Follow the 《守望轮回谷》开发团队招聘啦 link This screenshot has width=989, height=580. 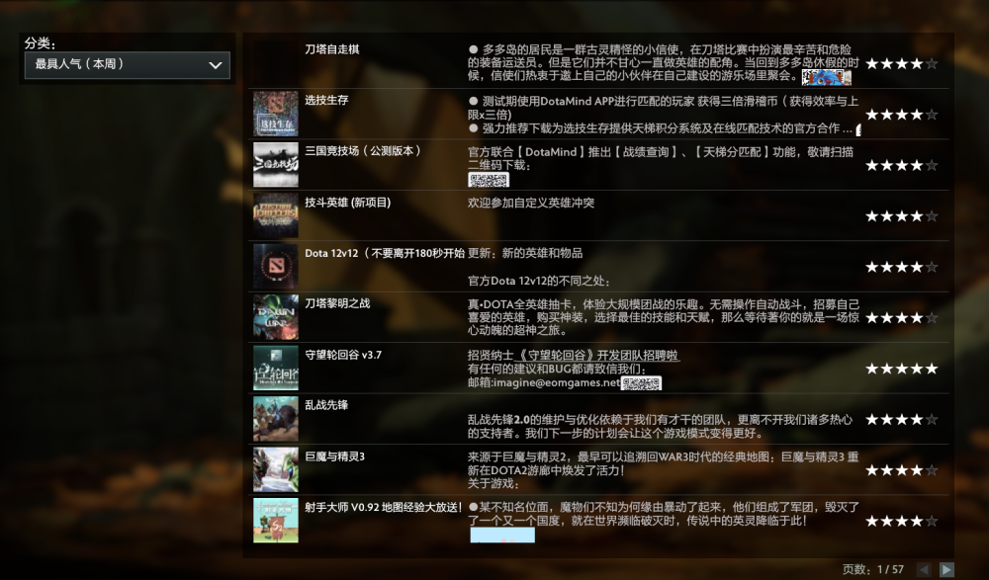click(x=598, y=356)
